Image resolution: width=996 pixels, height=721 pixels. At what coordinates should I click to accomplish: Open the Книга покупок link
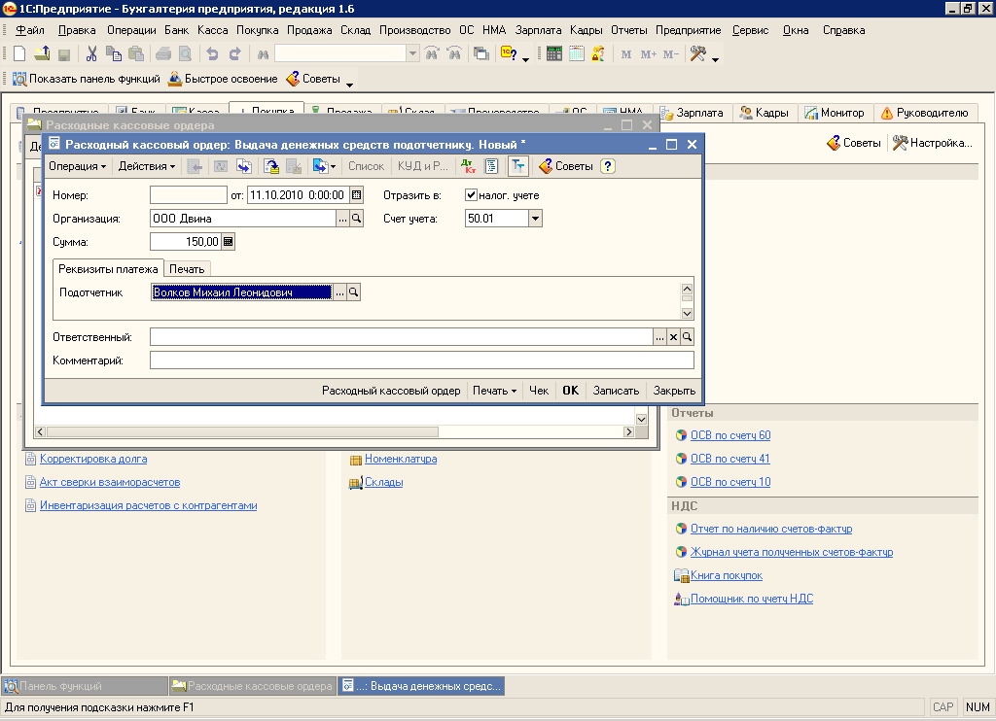[726, 575]
